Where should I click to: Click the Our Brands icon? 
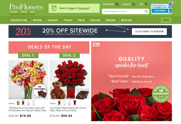pos(117,4)
